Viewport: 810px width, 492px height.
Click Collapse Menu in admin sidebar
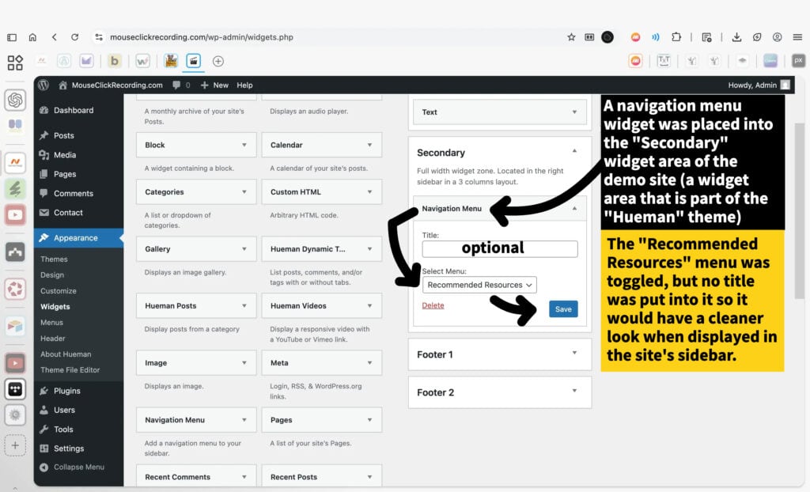point(78,467)
